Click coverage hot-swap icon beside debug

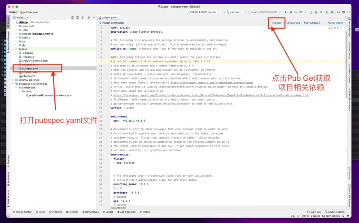tap(296, 12)
